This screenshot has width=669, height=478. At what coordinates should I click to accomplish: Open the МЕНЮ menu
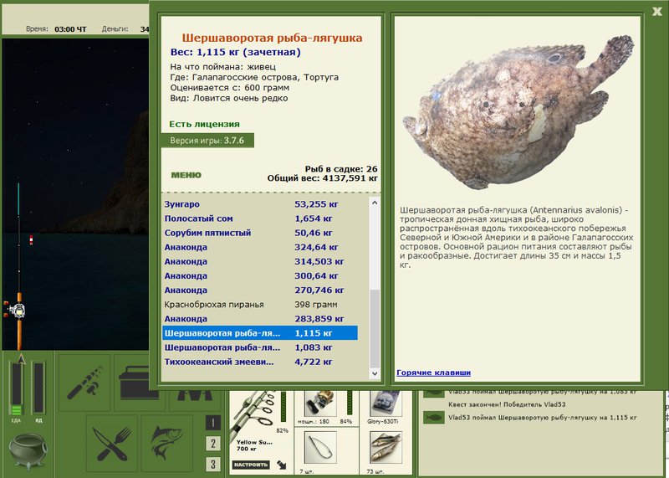click(186, 175)
